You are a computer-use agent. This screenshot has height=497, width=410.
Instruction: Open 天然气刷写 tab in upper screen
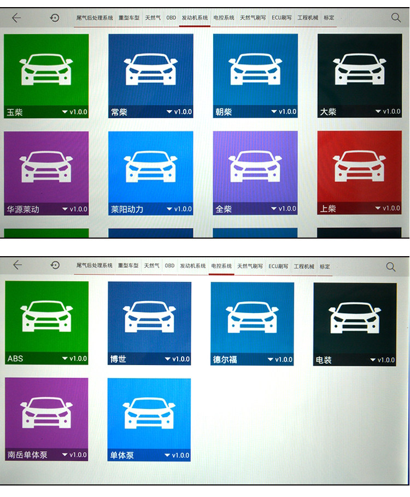click(253, 18)
